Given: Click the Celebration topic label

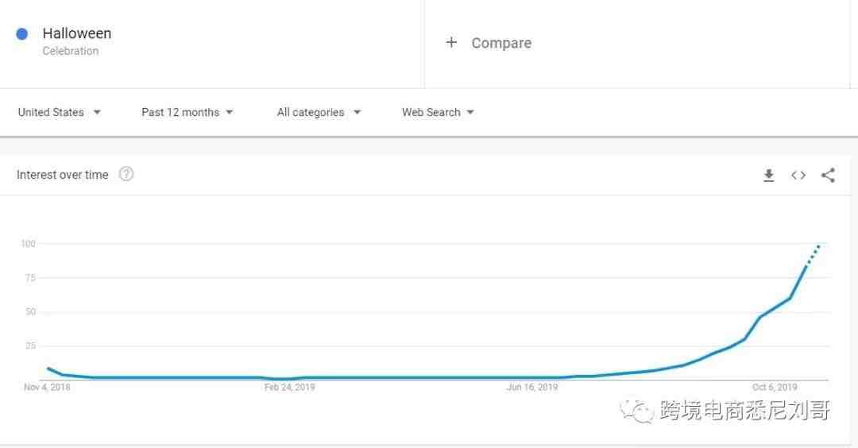Looking at the screenshot, I should [x=71, y=51].
